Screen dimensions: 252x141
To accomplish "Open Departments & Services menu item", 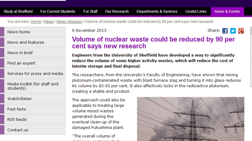I will point(157,11).
